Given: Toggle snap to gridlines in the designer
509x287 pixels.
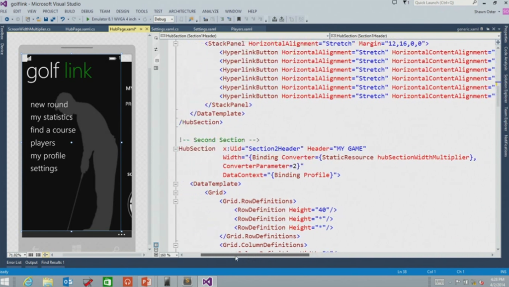Looking at the screenshot, I should click(38, 255).
